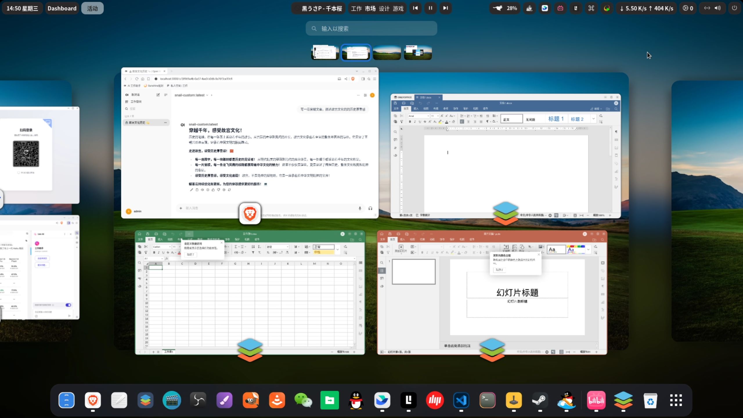The height and width of the screenshot is (418, 743).
Task: Click 知道了 in the presentation theme tooltip
Action: tap(499, 270)
